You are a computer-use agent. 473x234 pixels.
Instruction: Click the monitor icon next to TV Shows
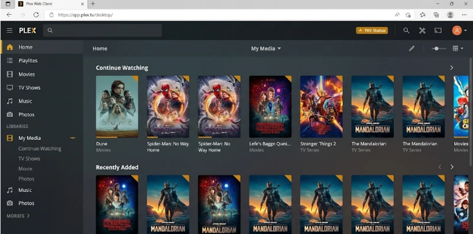(x=10, y=87)
